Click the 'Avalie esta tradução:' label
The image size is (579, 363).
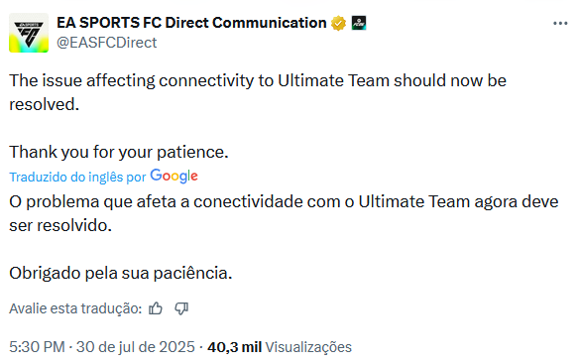[x=75, y=308]
